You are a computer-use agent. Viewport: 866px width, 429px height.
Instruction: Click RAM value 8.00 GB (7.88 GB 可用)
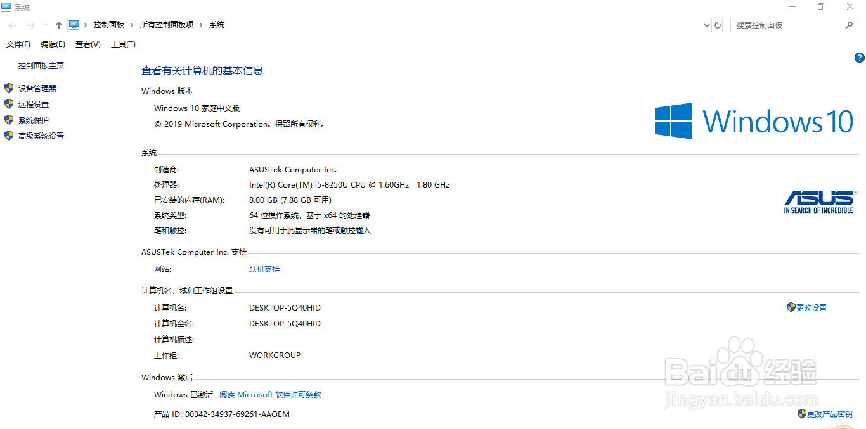pyautogui.click(x=290, y=200)
